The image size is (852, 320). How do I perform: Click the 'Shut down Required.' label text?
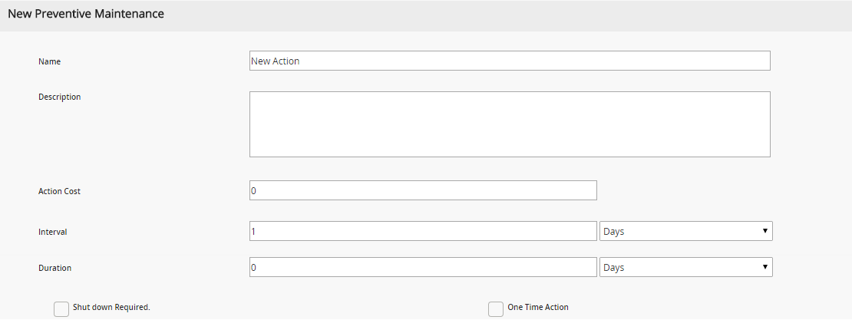point(111,307)
